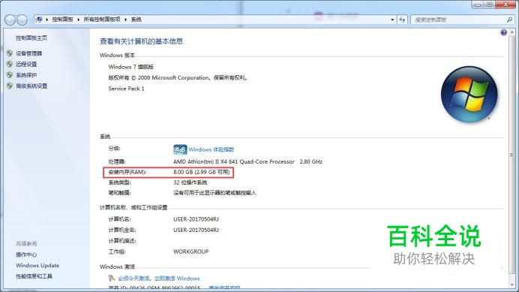Click the scrollbar up arrow
The width and height of the screenshot is (519, 292).
[512, 32]
